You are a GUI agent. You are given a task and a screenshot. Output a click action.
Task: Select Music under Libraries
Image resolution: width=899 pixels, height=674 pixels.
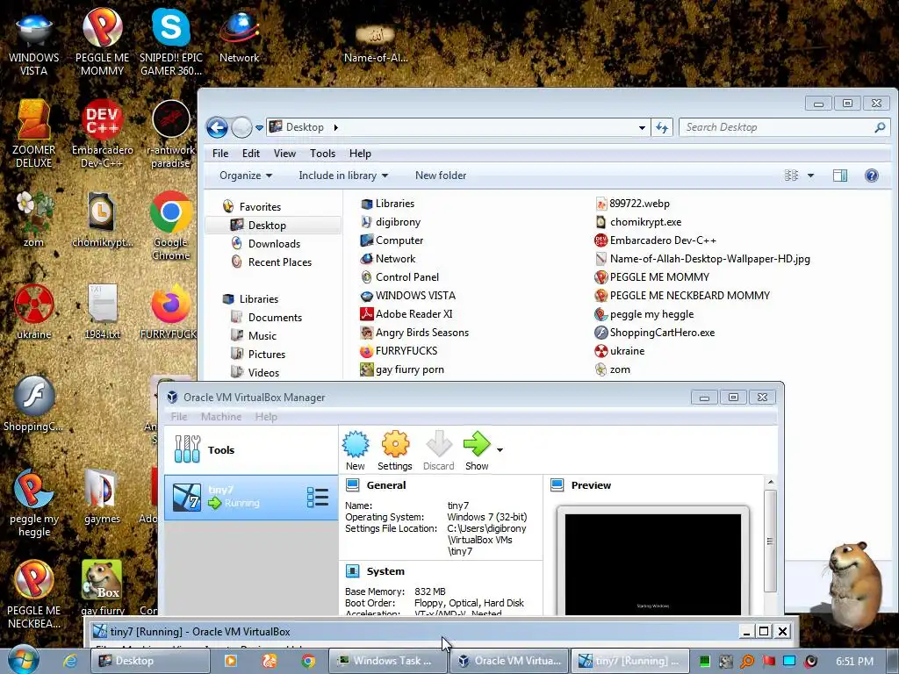click(262, 336)
